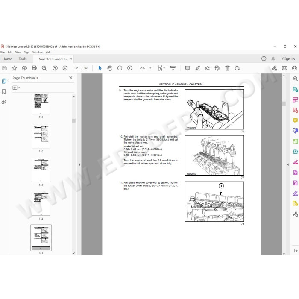Click the stamp tool icon

click(217, 68)
